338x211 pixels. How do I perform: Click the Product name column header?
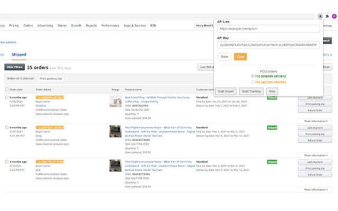(134, 90)
